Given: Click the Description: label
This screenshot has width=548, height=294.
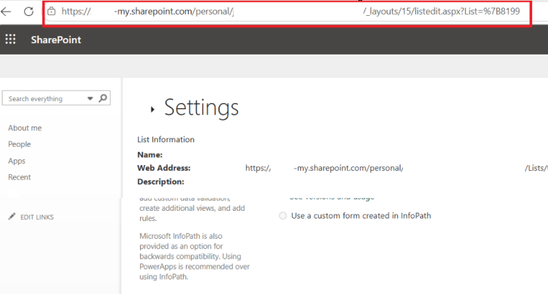Looking at the screenshot, I should (x=161, y=182).
